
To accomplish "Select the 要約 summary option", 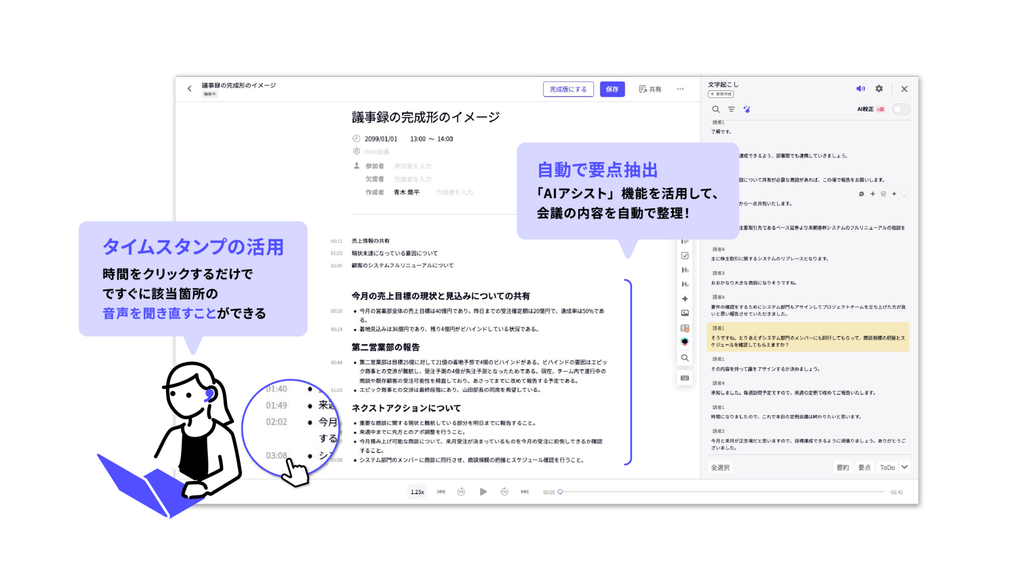I will tap(842, 467).
